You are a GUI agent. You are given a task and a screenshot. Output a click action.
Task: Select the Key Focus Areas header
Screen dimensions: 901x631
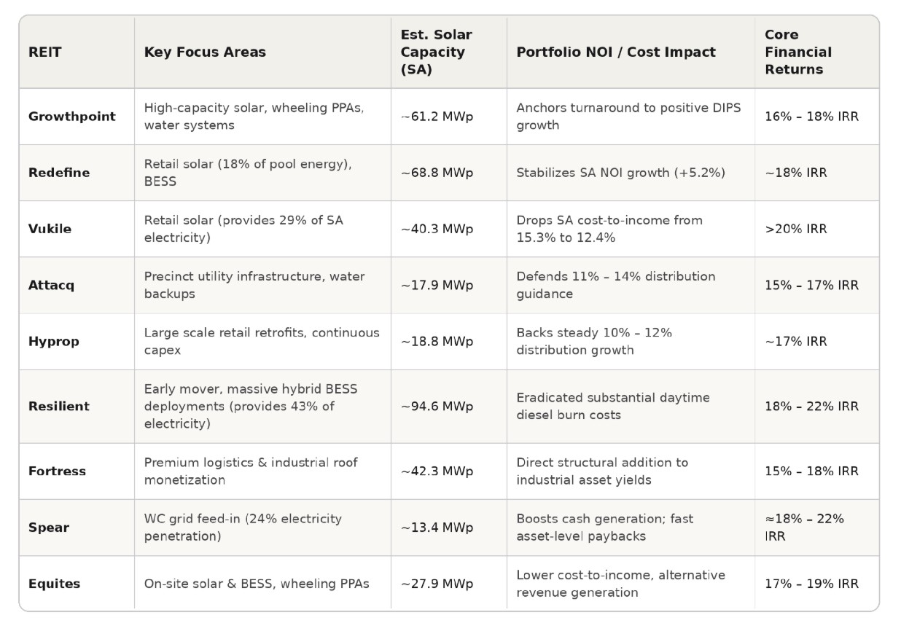(x=205, y=52)
